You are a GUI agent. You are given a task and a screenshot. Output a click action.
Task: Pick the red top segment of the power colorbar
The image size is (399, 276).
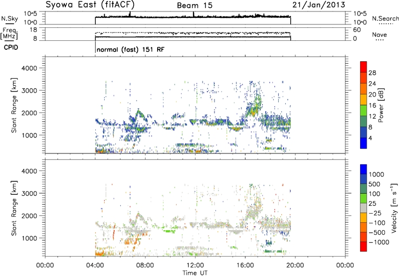tap(364, 67)
